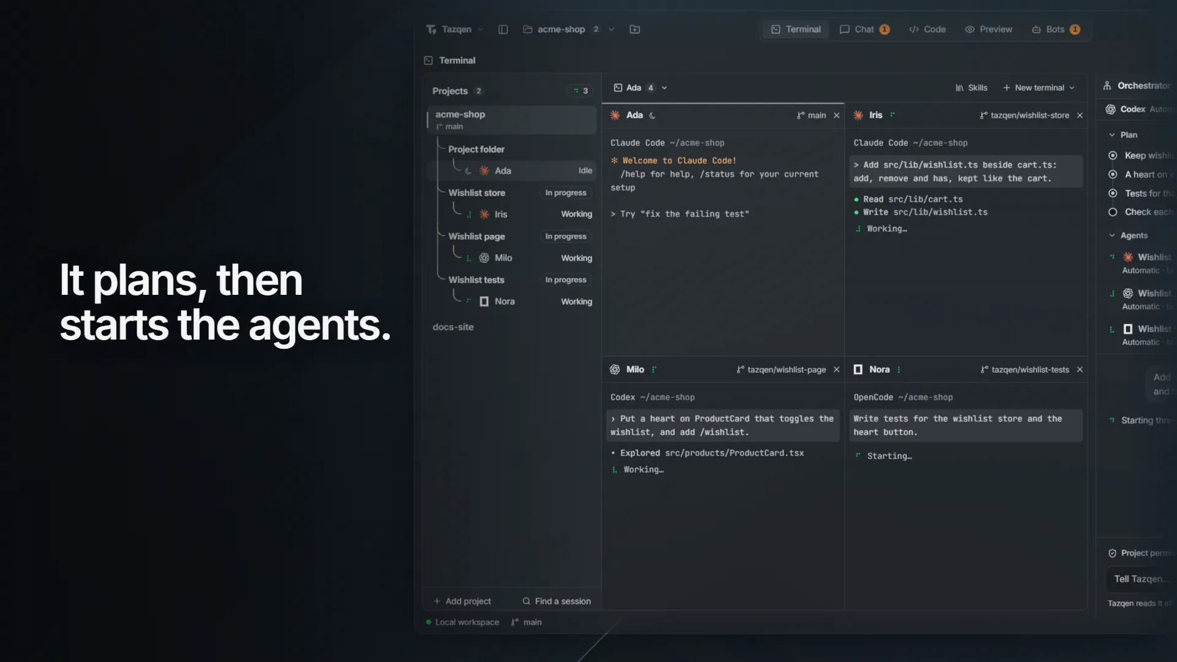Select the 'Check each' plan step radio
Image resolution: width=1177 pixels, height=662 pixels.
[1113, 212]
